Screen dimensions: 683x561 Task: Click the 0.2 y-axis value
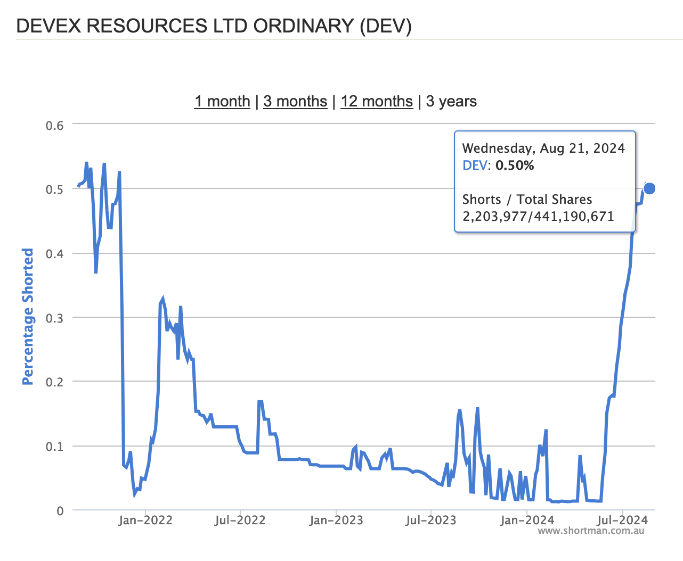[54, 382]
